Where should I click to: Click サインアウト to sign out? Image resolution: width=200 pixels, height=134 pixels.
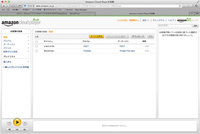tap(158, 20)
